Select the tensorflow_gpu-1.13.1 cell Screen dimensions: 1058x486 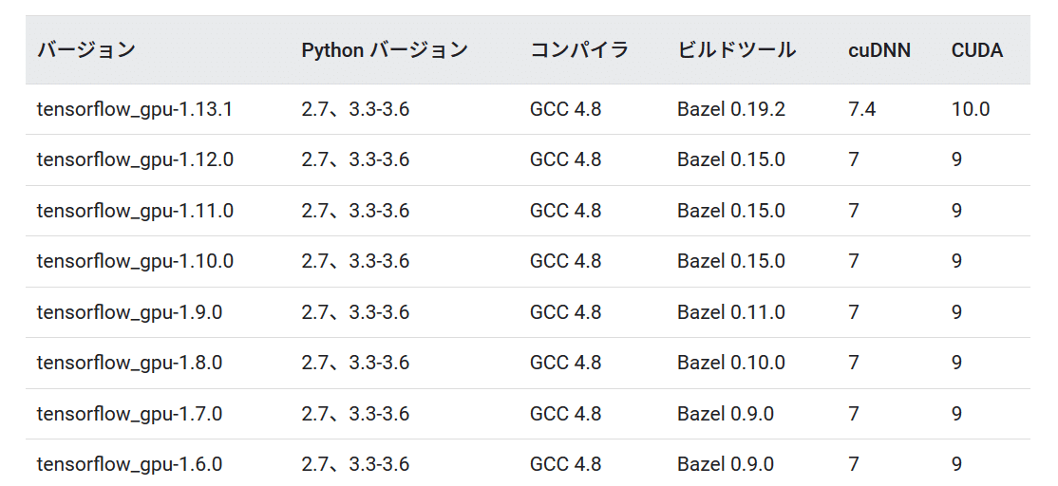point(134,109)
